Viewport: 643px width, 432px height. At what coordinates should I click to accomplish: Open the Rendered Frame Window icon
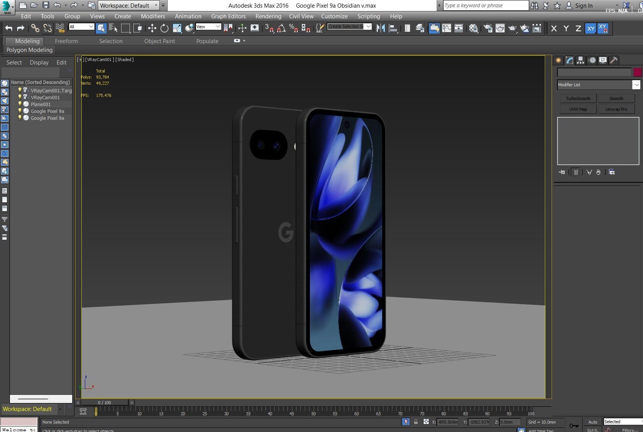click(500, 28)
